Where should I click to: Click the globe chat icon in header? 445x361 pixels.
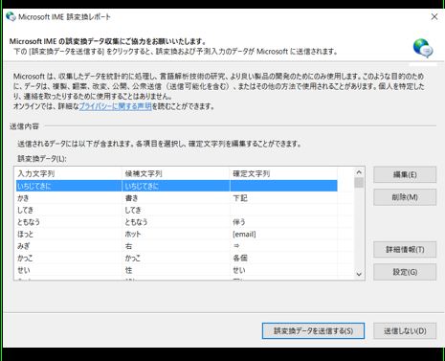pos(423,48)
